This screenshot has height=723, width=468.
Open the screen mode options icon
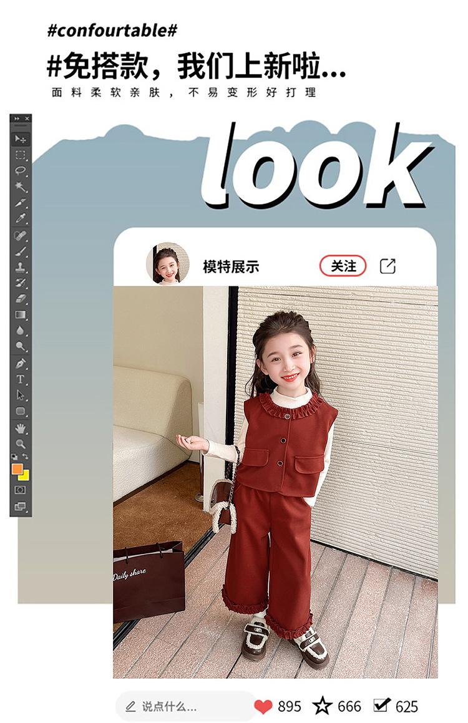tap(21, 507)
